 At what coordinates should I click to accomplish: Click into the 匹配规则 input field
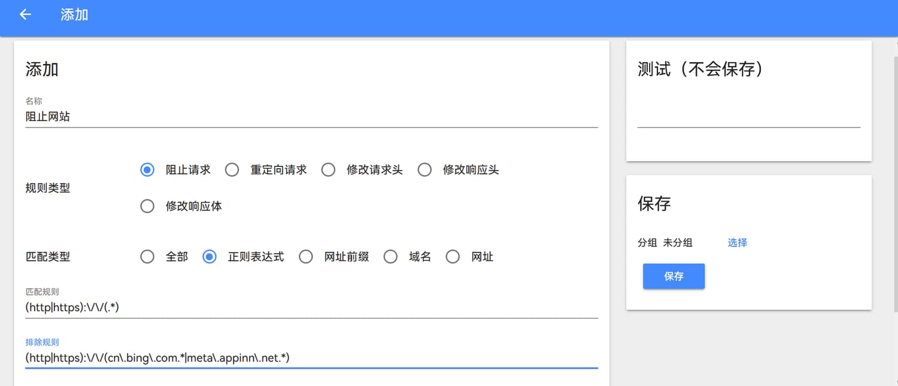pos(311,308)
